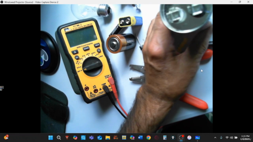
Task: Close the Windowed Projector window
Action: [248, 2]
